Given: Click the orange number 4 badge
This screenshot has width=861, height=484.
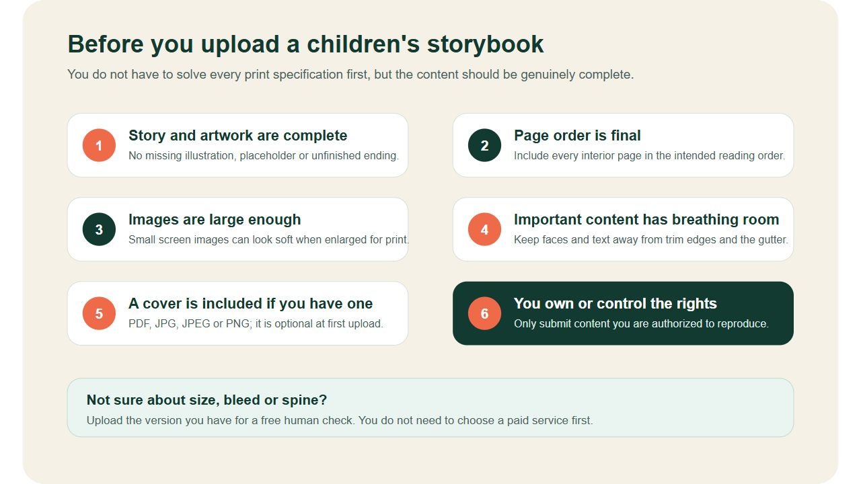Looking at the screenshot, I should click(x=484, y=229).
